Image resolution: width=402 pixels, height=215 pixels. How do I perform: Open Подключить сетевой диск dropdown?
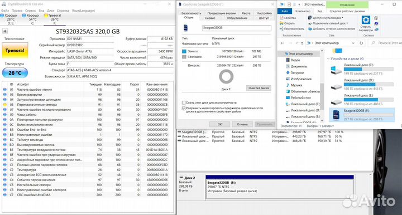coord(328,23)
